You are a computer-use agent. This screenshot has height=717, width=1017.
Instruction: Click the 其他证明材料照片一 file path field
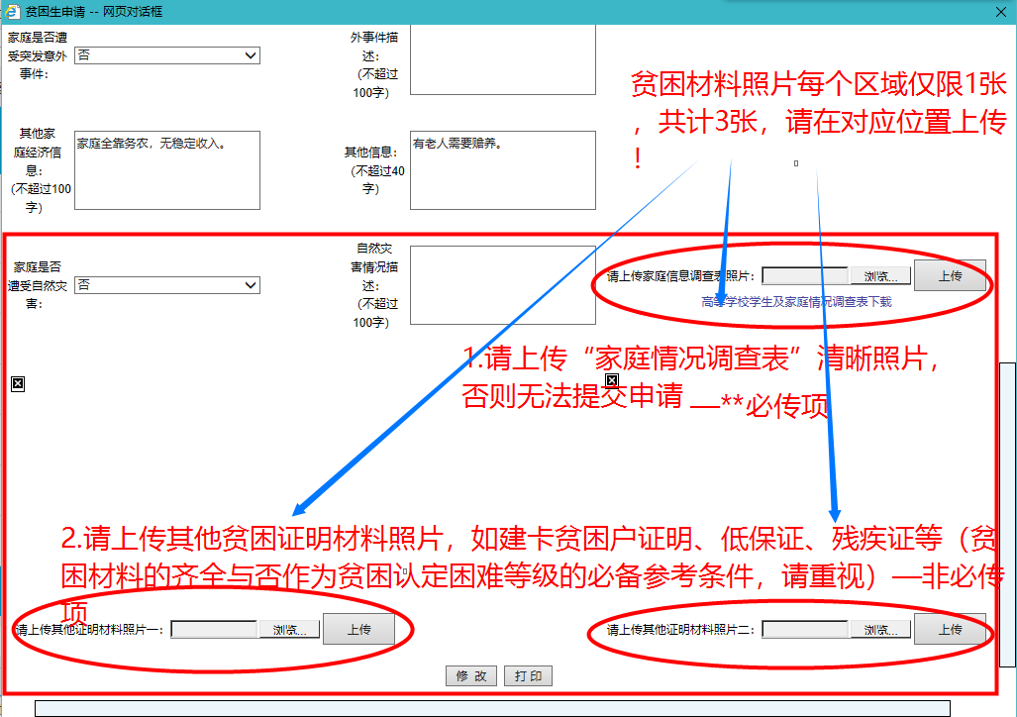click(214, 629)
